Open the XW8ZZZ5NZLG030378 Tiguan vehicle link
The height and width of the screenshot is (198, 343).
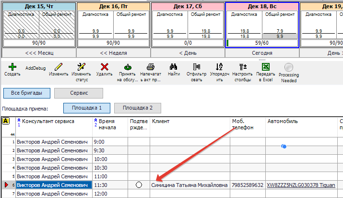301,185
